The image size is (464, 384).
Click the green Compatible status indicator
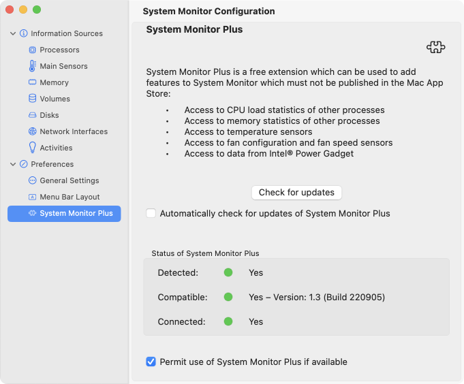pos(228,297)
